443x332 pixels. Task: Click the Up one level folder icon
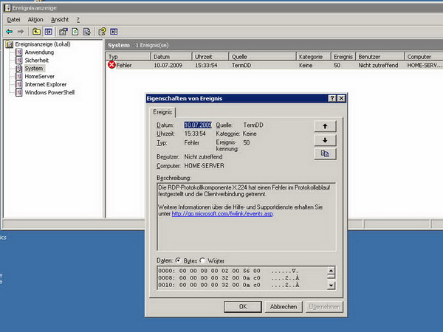(x=36, y=32)
